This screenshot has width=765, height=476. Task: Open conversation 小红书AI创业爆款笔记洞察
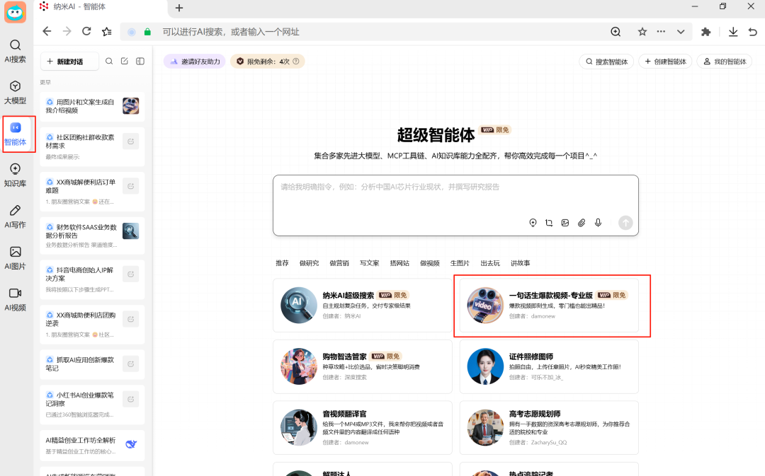pos(92,405)
